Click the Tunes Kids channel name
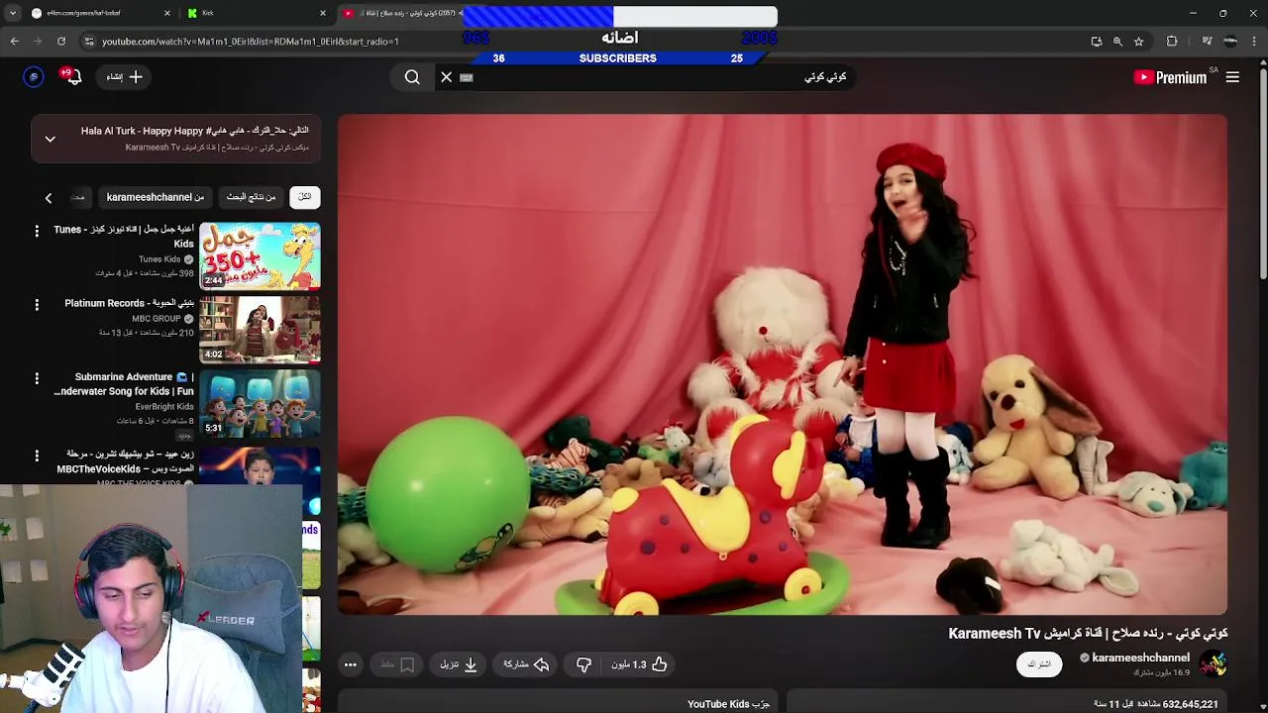 tap(159, 259)
